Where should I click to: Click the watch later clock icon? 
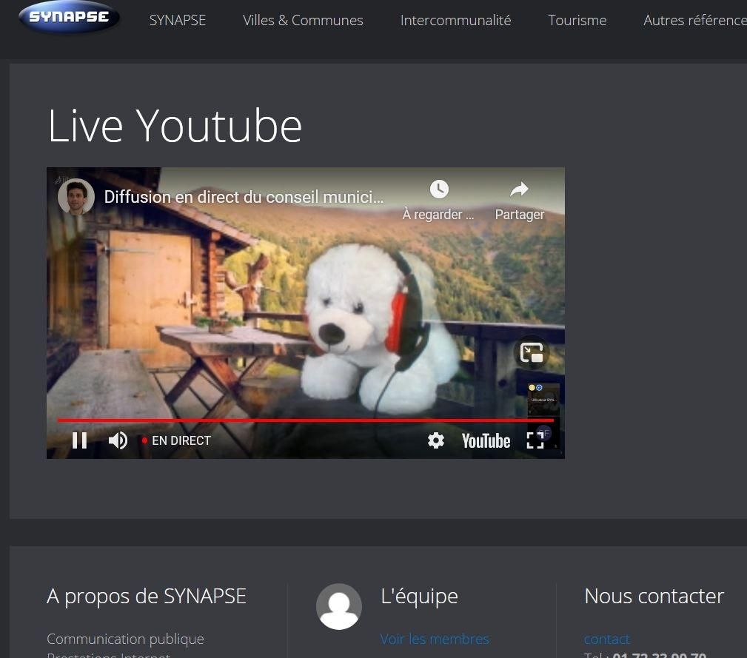tap(439, 189)
